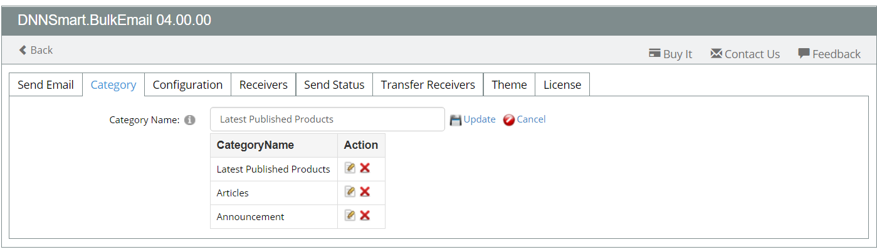The image size is (877, 252).
Task: Go back using the Back link
Action: click(36, 50)
